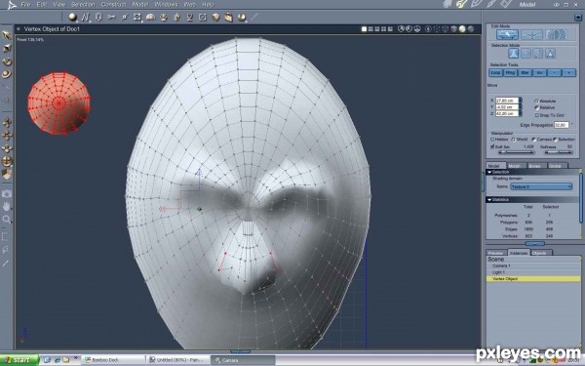
Task: Open the Model menu
Action: click(x=140, y=5)
